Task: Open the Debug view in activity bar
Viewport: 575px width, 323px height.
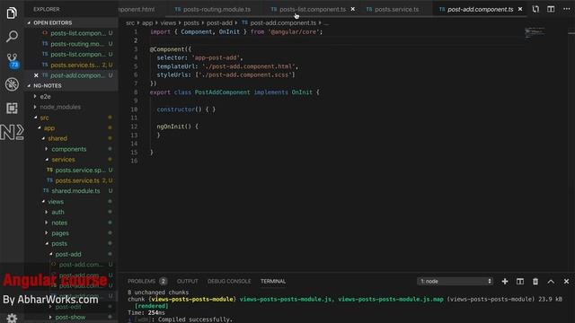Action: tap(12, 84)
